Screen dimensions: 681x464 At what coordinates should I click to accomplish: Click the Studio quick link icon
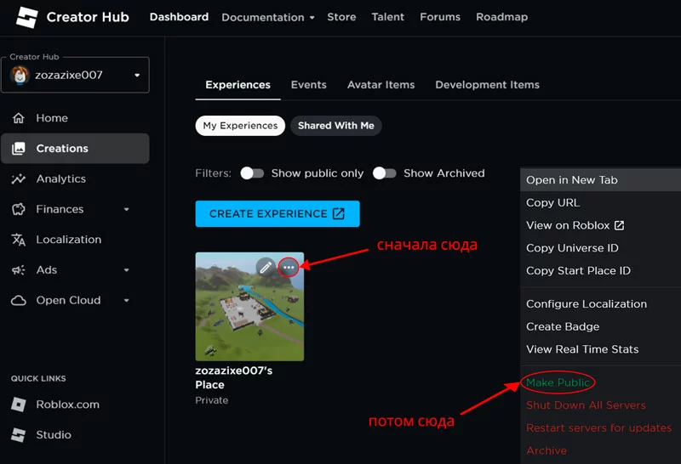(19, 434)
